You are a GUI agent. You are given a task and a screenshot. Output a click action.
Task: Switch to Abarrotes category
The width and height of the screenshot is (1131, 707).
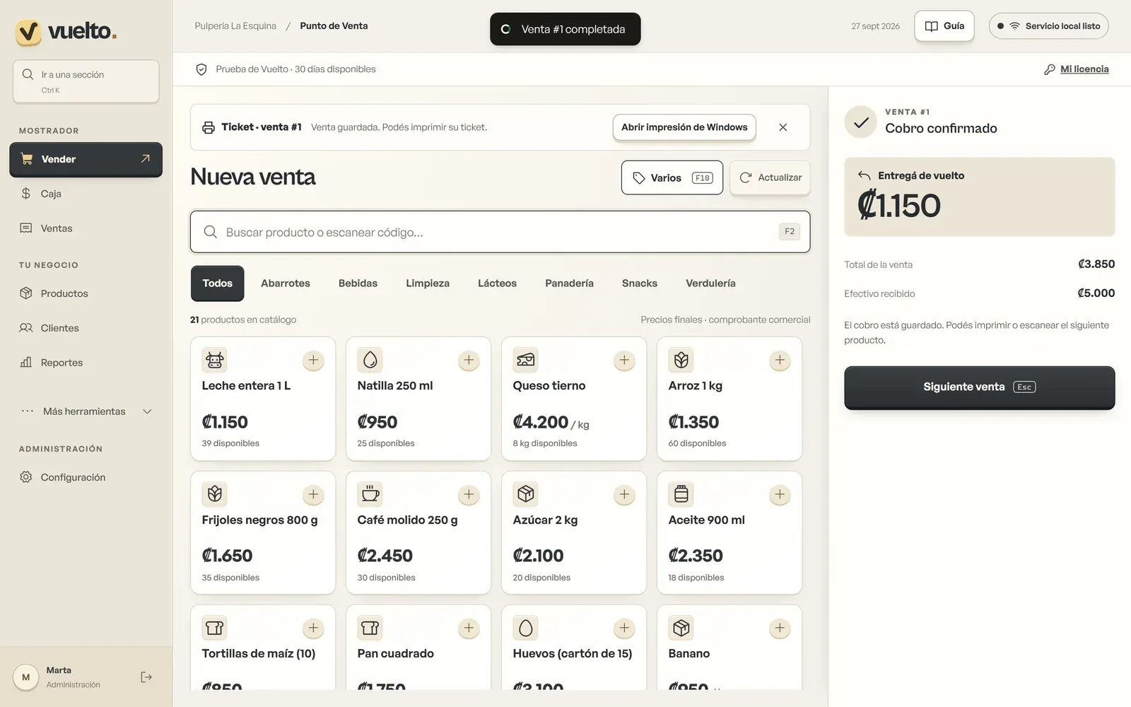[x=286, y=284]
